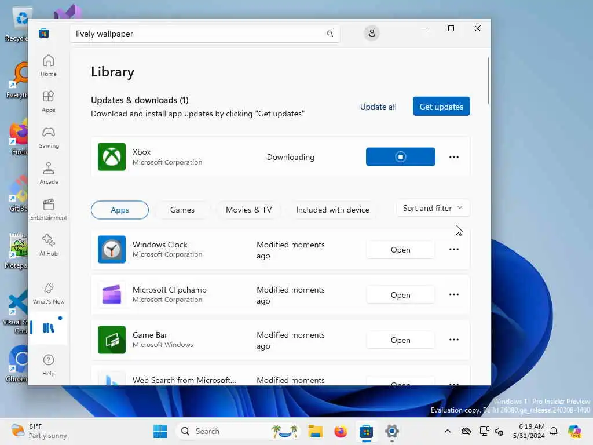Screen dimensions: 593x445
Task: Open the Entertainment section
Action: (x=49, y=209)
